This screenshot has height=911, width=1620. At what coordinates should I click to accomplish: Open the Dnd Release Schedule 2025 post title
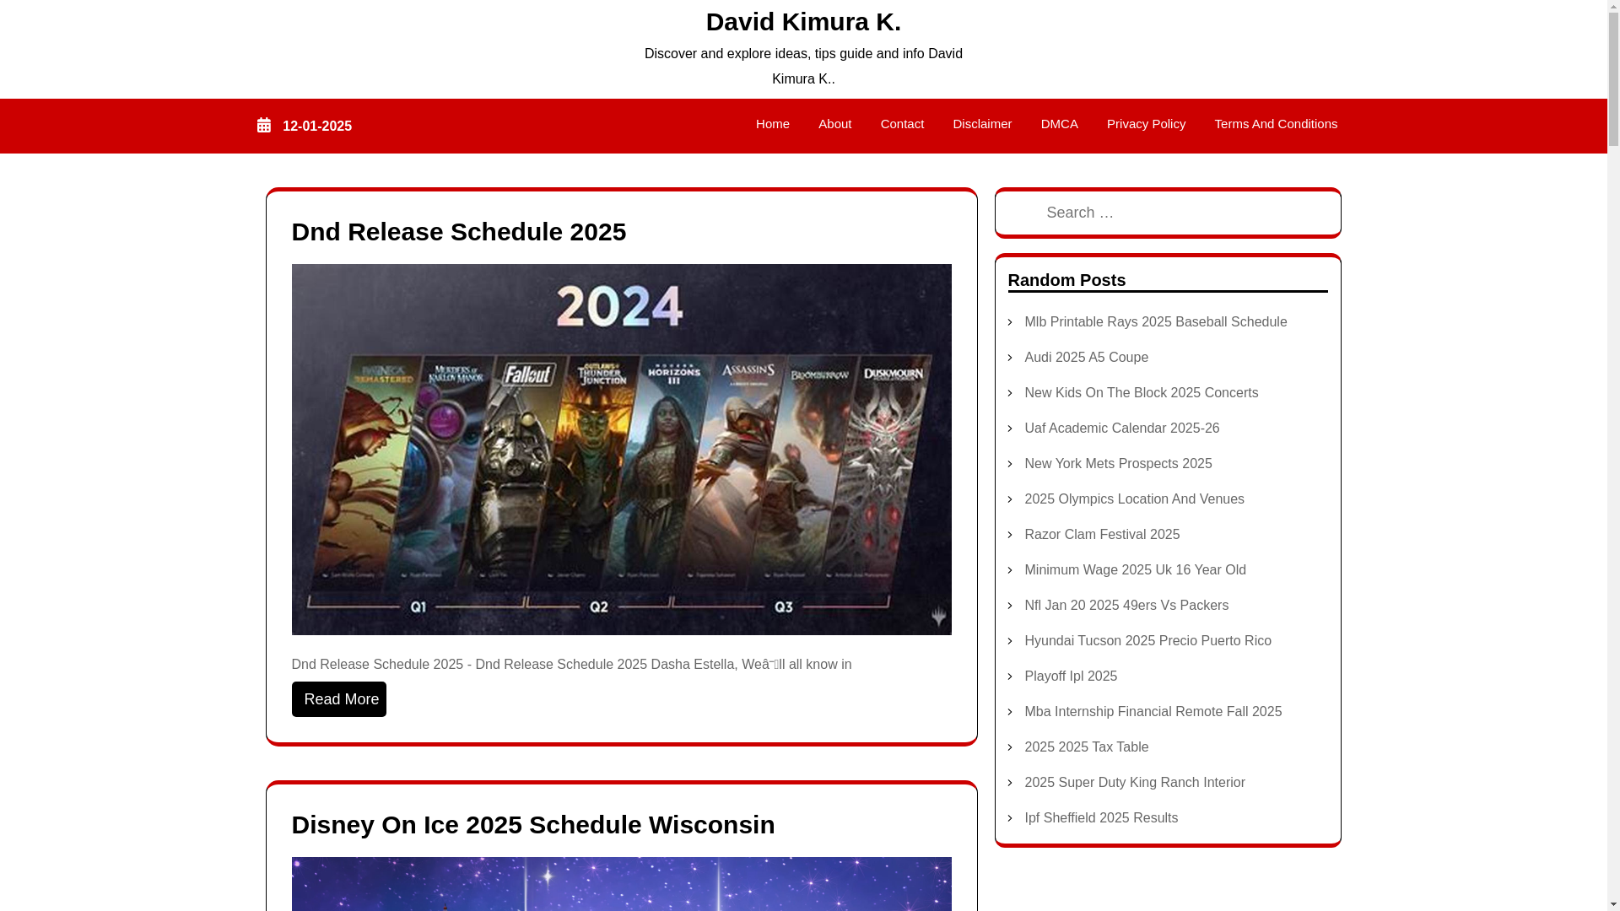459,232
